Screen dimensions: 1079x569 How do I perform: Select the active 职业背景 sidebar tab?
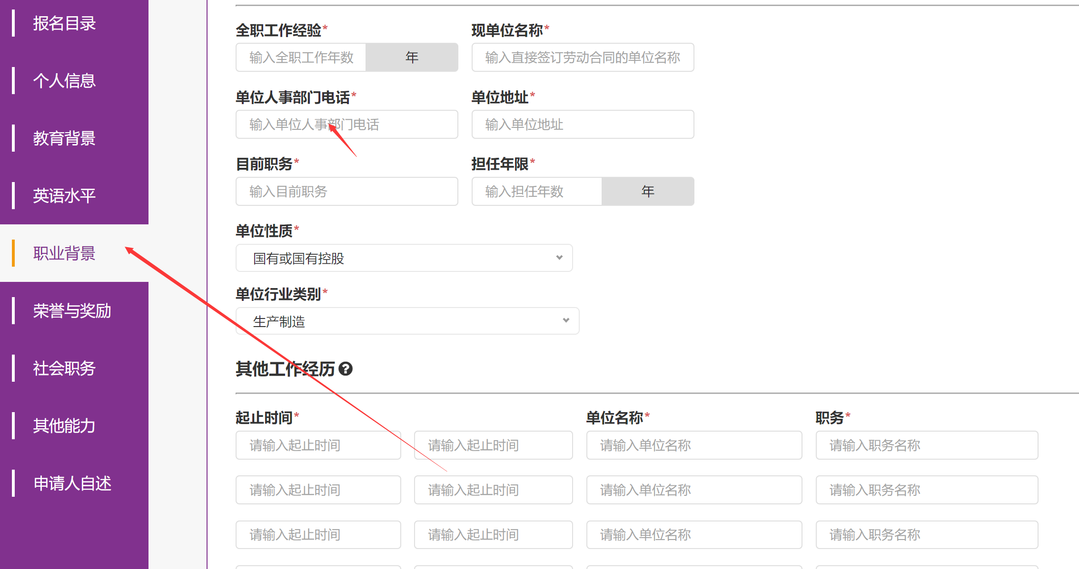(x=74, y=253)
